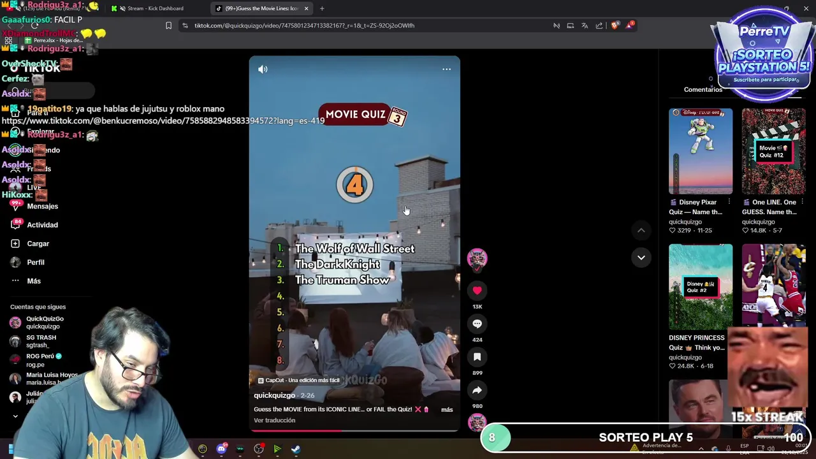The image size is (816, 459).
Task: Click the Mensajes inbox icon with badge
Action: [x=15, y=206]
